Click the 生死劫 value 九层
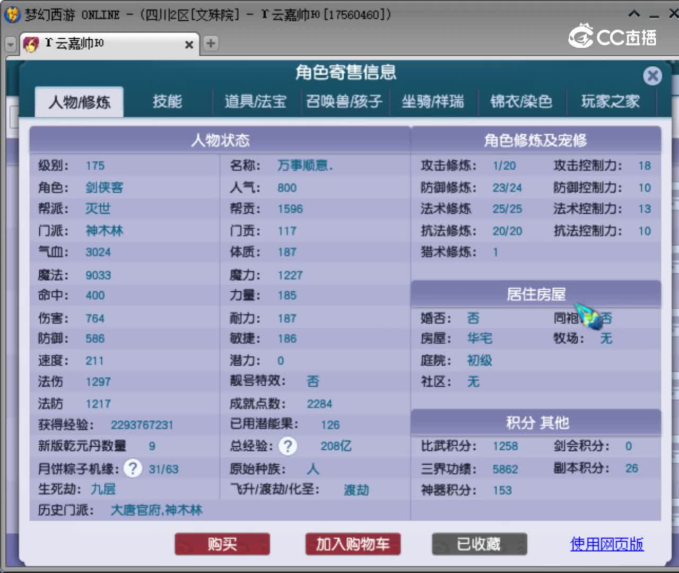 (x=103, y=489)
